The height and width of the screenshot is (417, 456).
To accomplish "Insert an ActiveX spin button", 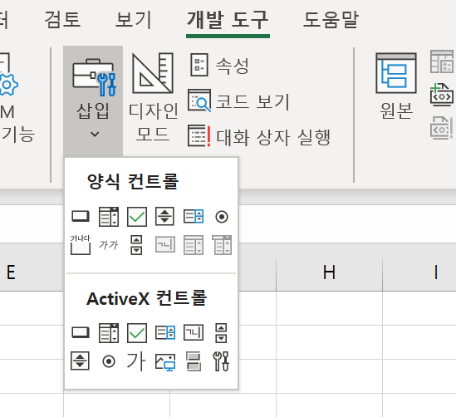I will coord(80,361).
